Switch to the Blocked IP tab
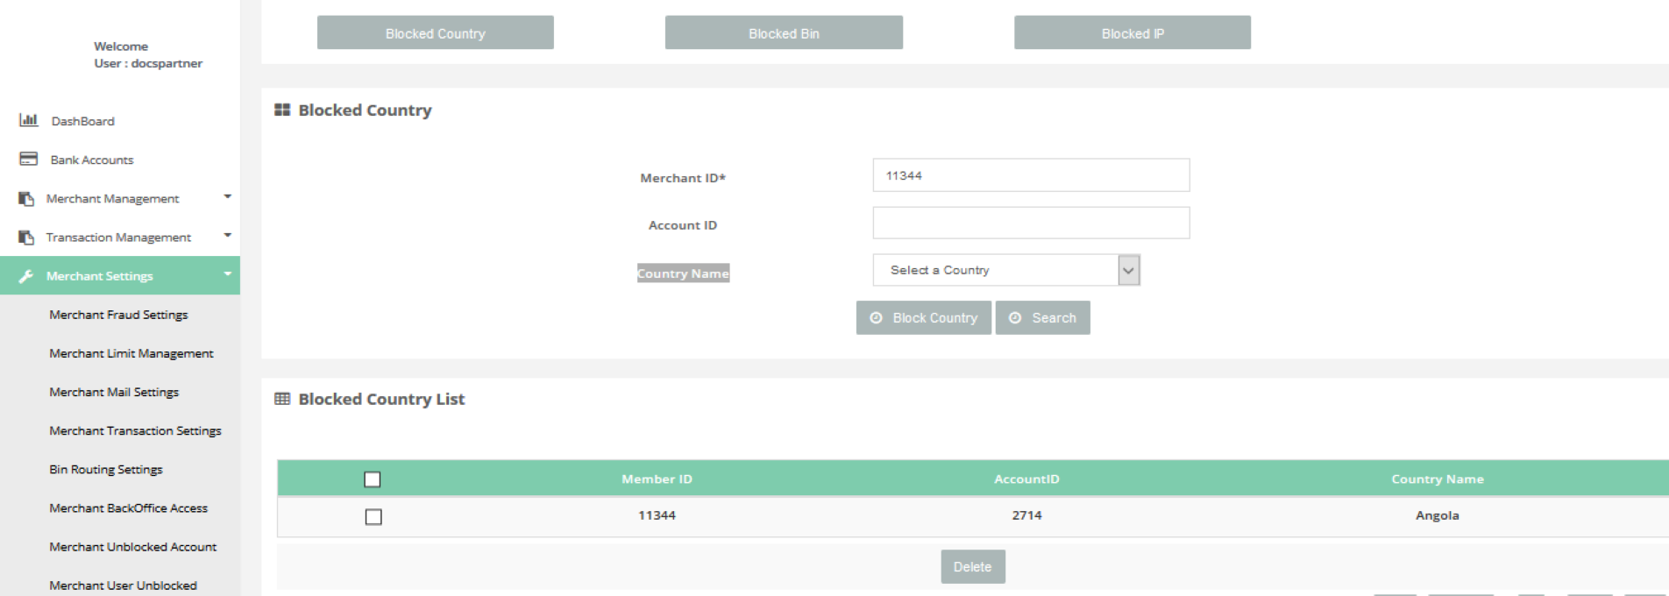The height and width of the screenshot is (596, 1669). tap(1132, 33)
